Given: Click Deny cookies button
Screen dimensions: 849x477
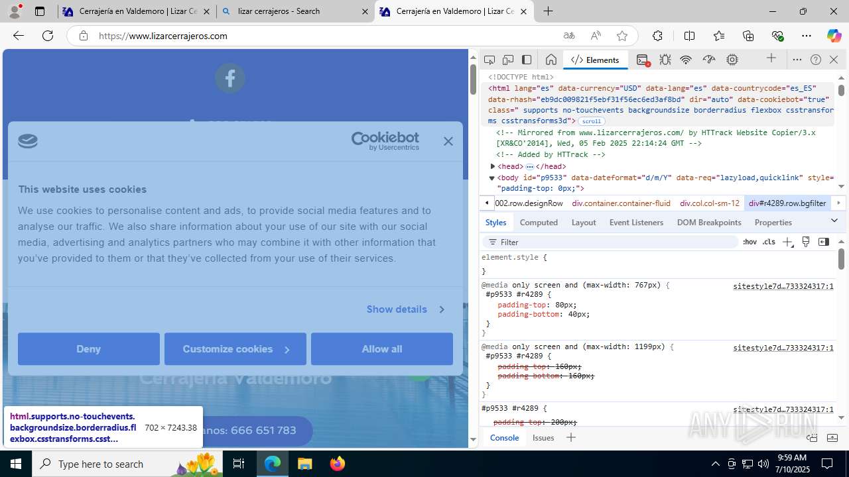Looking at the screenshot, I should (x=89, y=349).
